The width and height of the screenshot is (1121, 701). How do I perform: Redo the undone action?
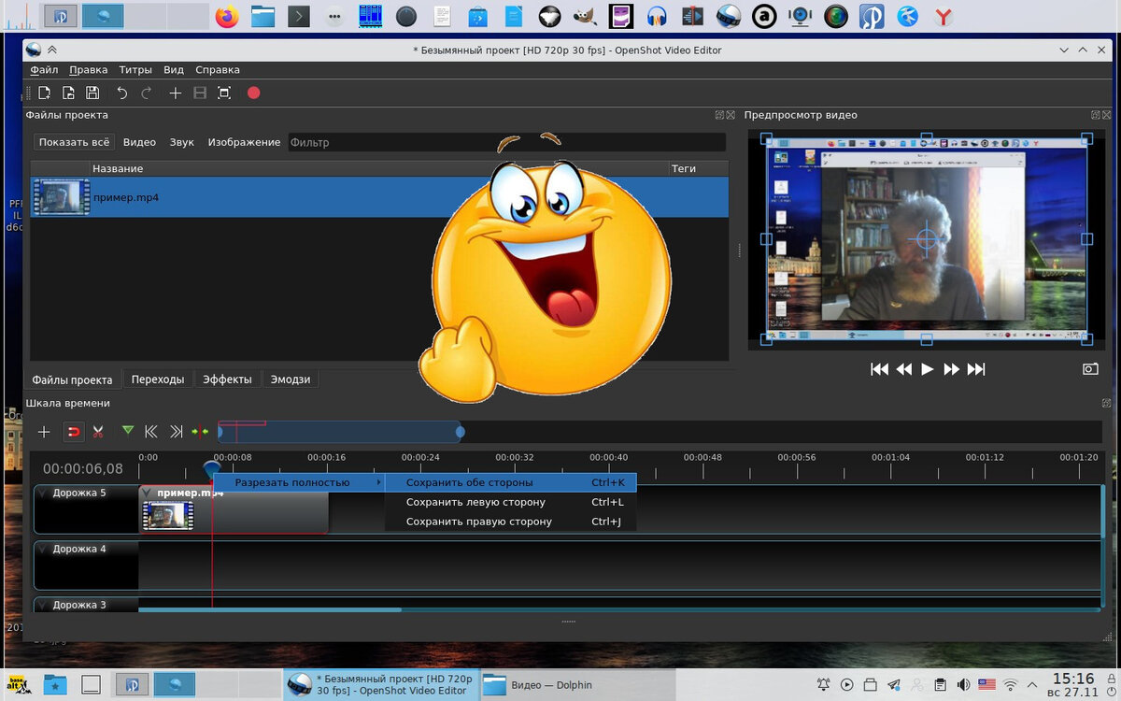[147, 93]
